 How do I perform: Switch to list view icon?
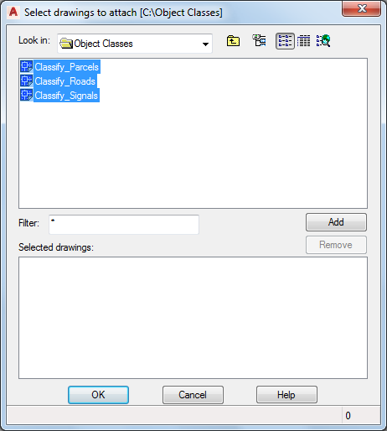tap(285, 41)
